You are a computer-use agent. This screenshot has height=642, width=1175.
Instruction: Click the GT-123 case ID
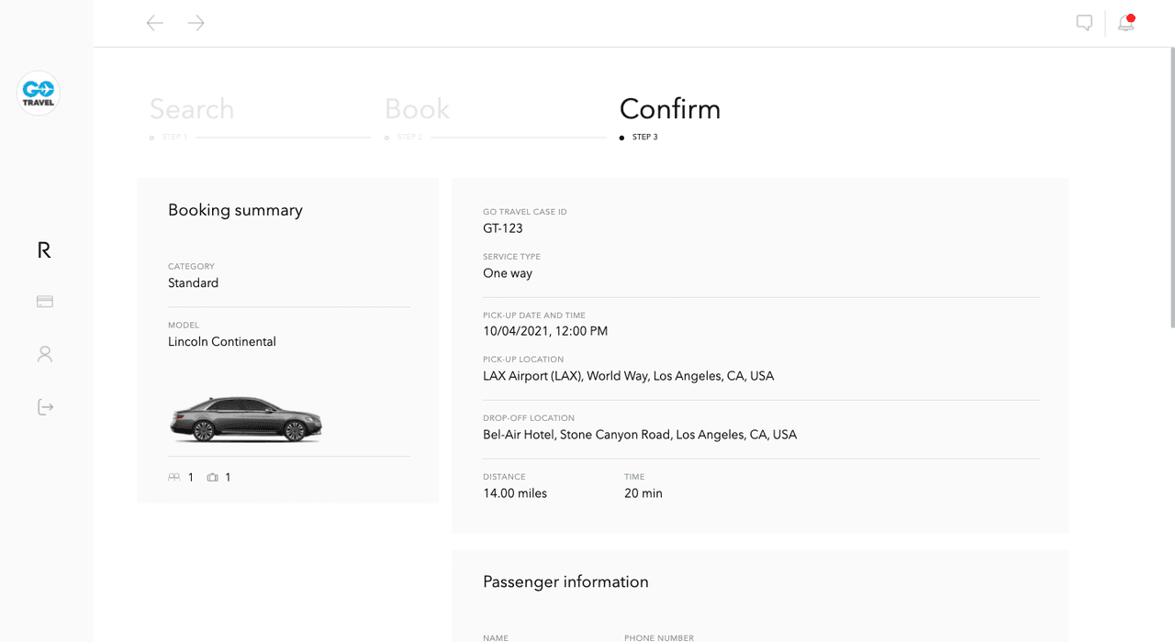[x=503, y=228]
